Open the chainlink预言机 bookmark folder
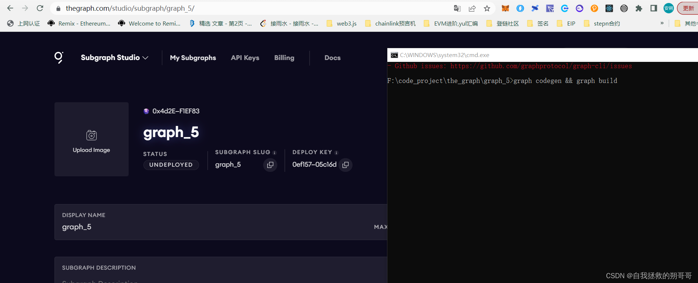The height and width of the screenshot is (283, 698). pos(390,23)
